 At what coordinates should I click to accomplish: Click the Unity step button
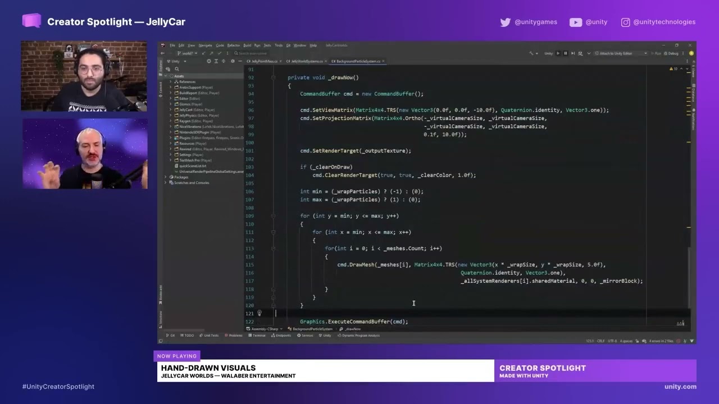(x=573, y=53)
